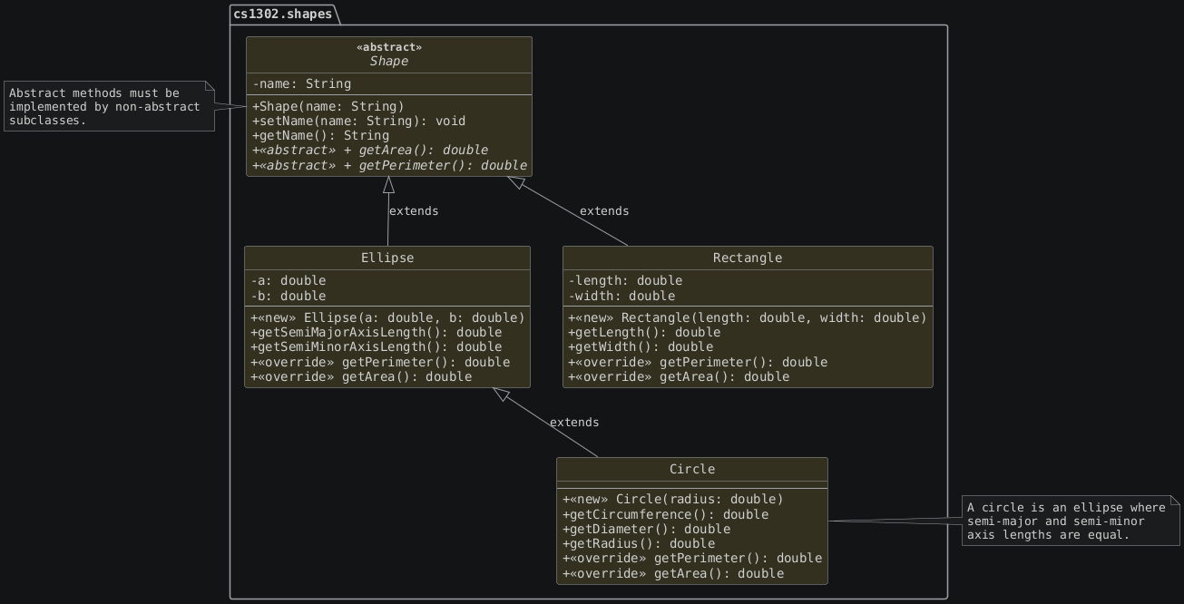
Task: Select Rectangle's «override» getArea() method
Action: [679, 376]
